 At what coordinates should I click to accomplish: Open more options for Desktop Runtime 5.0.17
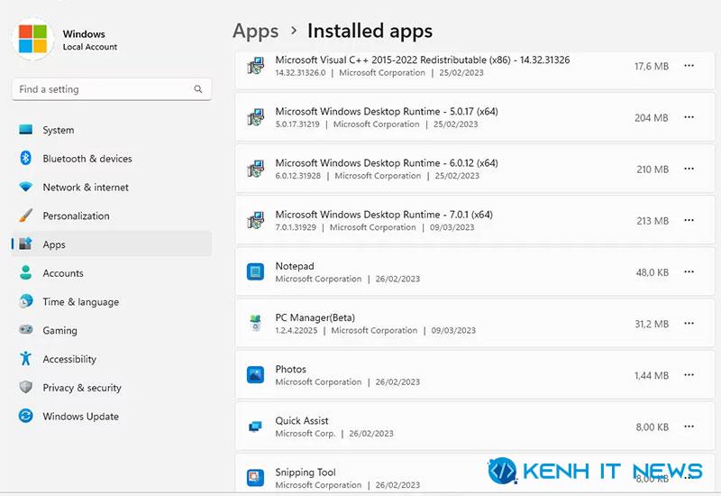click(x=689, y=117)
